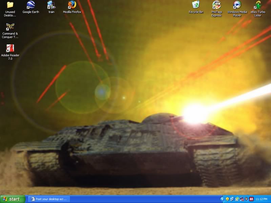The image size is (271, 203).
Task: Click the 11:12 PM taskbar clock
Action: (261, 199)
